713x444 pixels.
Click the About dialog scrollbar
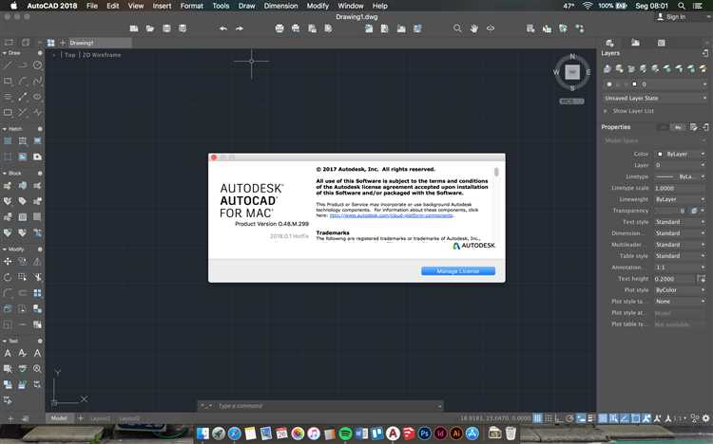496,172
